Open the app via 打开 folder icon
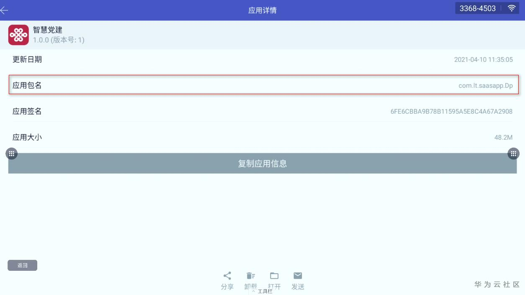The width and height of the screenshot is (525, 295). pos(274,281)
